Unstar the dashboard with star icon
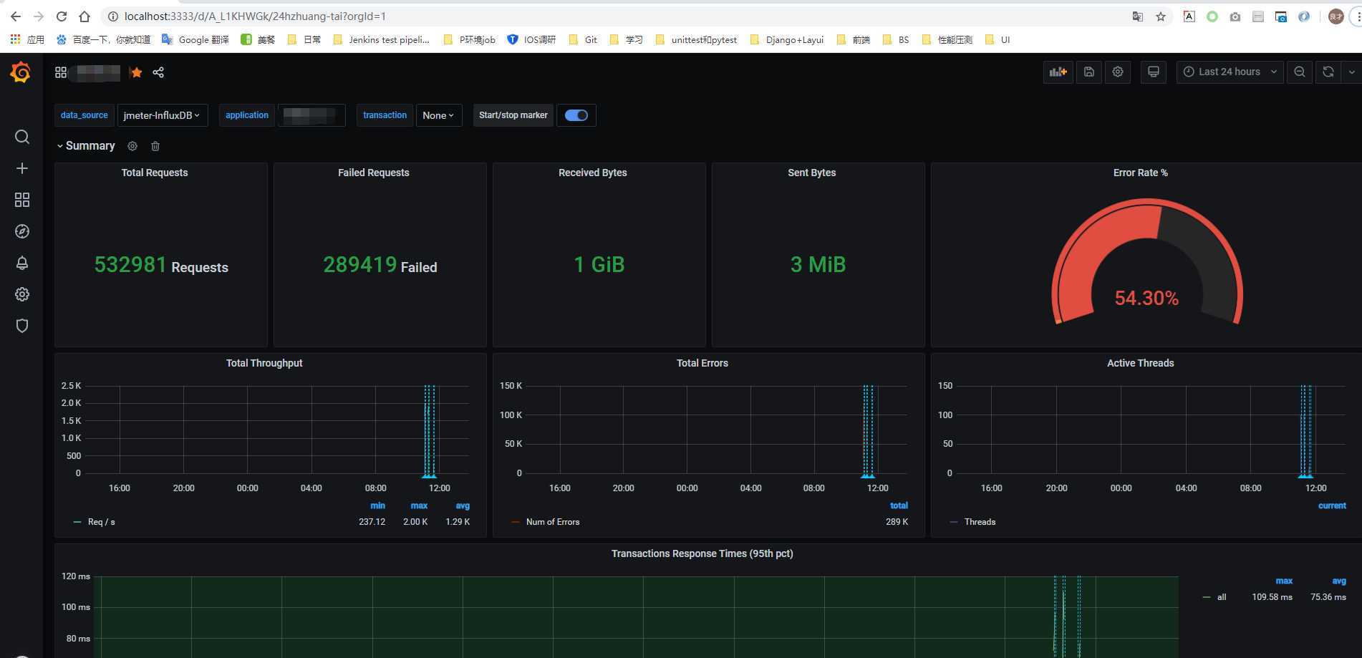The image size is (1362, 658). coord(136,72)
